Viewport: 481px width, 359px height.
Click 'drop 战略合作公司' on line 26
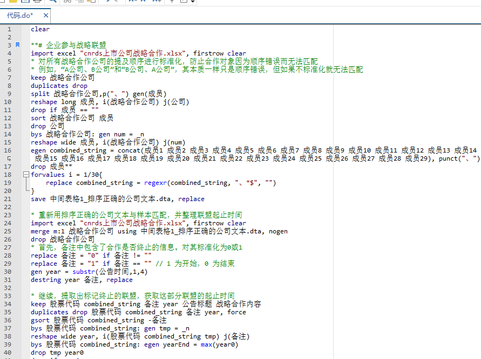(x=63, y=239)
